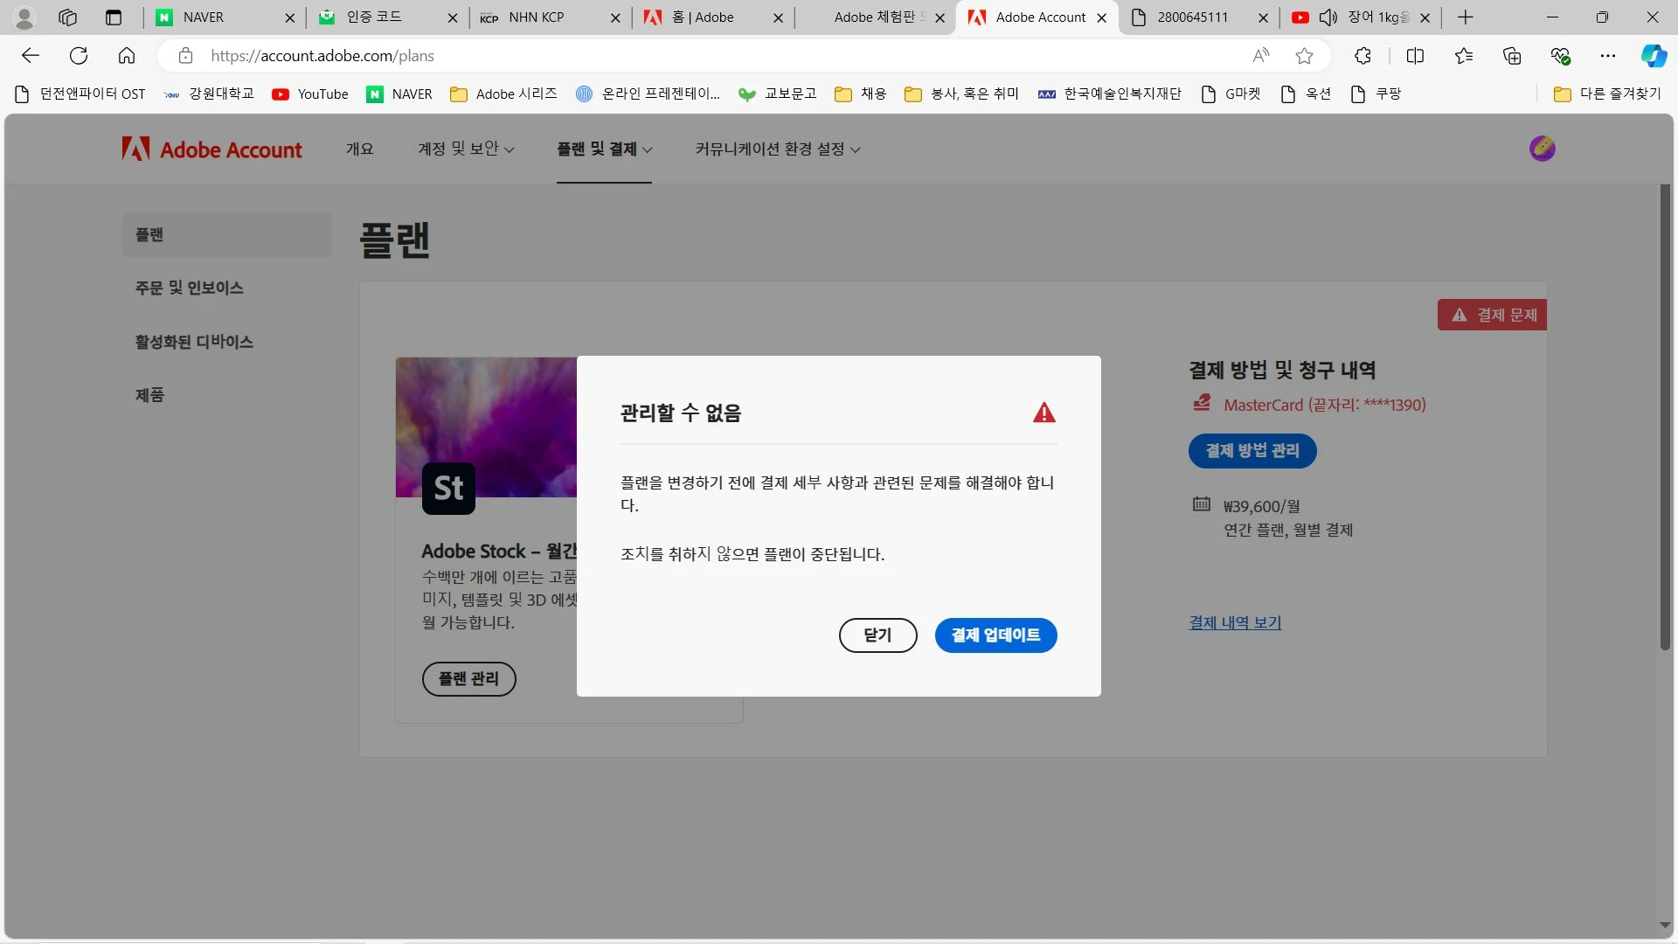The width and height of the screenshot is (1678, 944).
Task: Open Read aloud icon in address bar
Action: click(1260, 56)
